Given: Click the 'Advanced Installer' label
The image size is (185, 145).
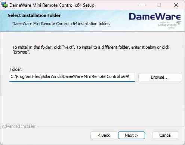Looking at the screenshot, I should [x=19, y=126].
